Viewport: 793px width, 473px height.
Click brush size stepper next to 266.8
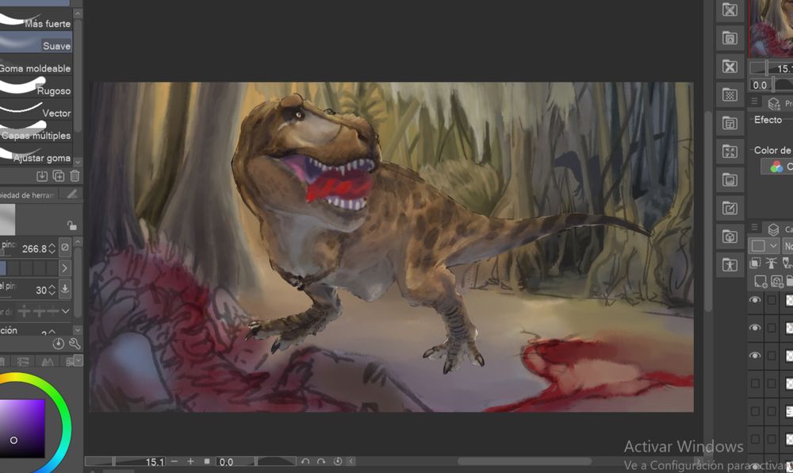click(x=52, y=248)
